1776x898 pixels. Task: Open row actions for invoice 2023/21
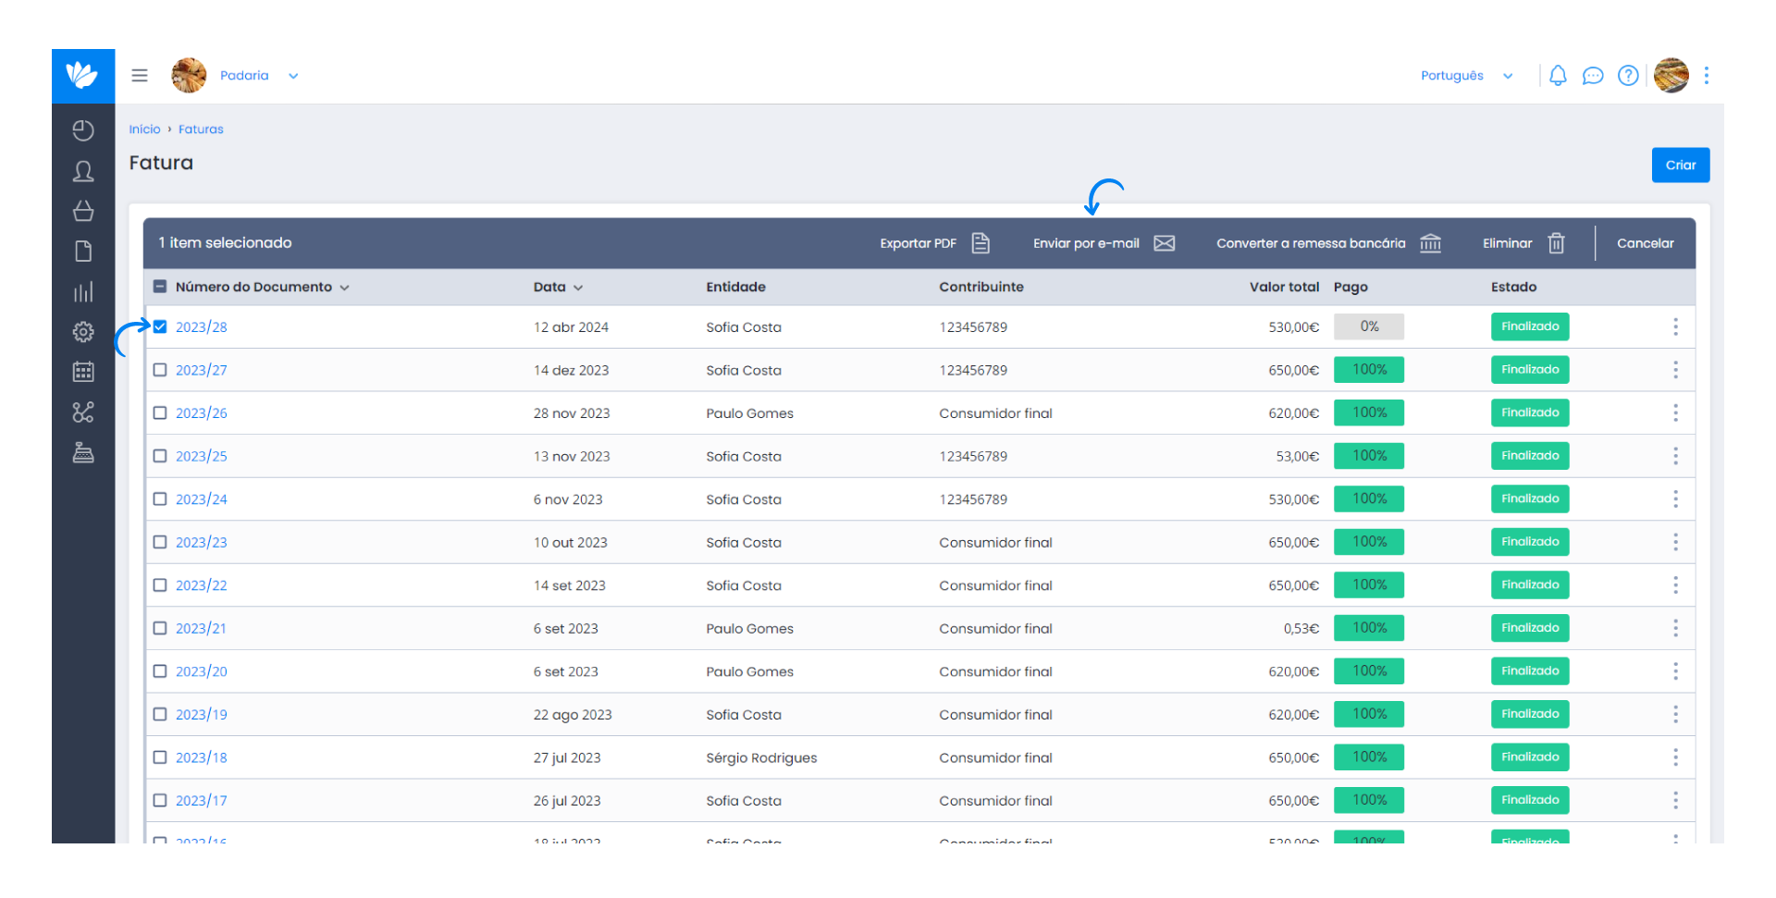pos(1675,629)
